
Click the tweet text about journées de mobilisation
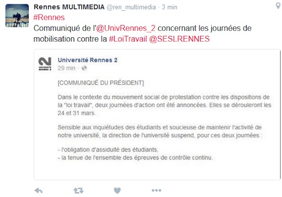[x=142, y=33]
